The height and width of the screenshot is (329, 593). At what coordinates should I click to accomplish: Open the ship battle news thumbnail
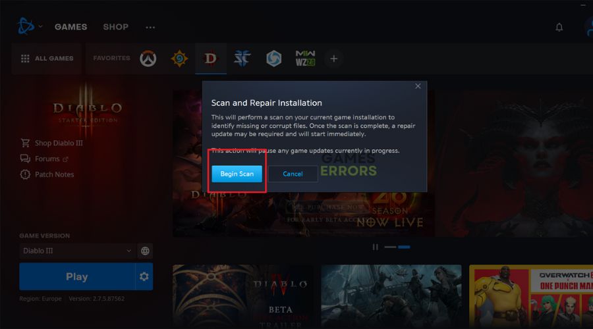pos(391,295)
